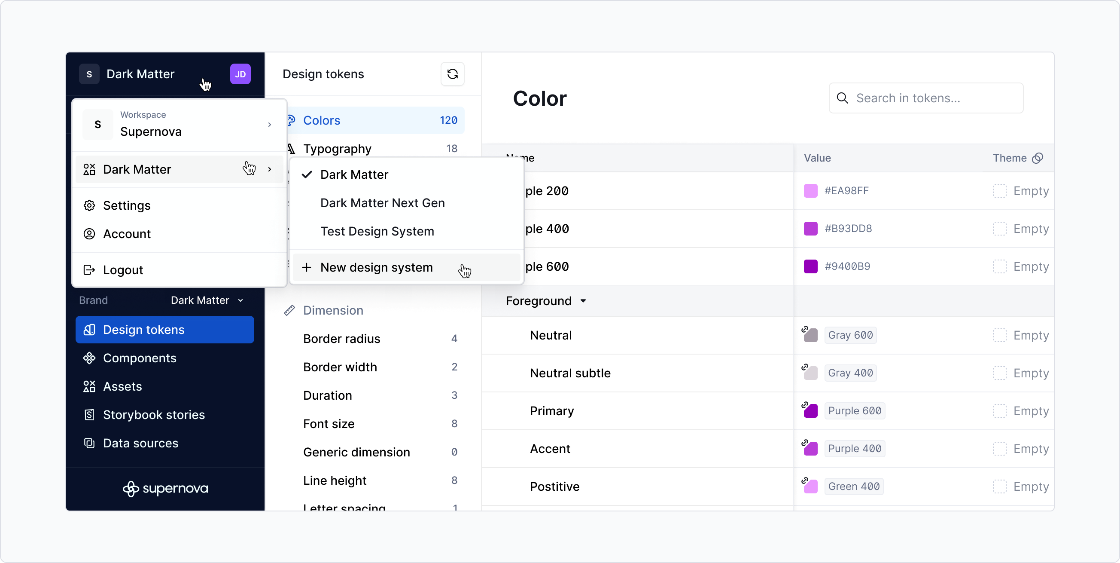
Task: Collapse the Foreground token group
Action: 584,301
